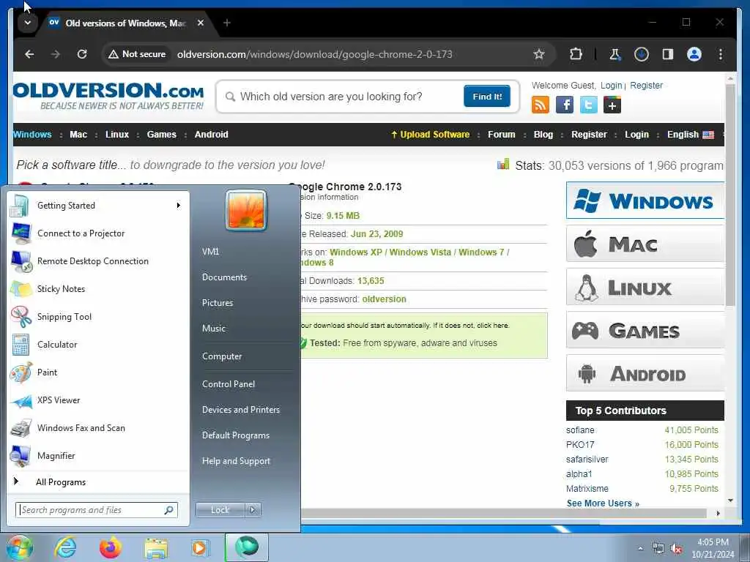The width and height of the screenshot is (750, 562).
Task: Select Games in site navigation bar
Action: (162, 135)
